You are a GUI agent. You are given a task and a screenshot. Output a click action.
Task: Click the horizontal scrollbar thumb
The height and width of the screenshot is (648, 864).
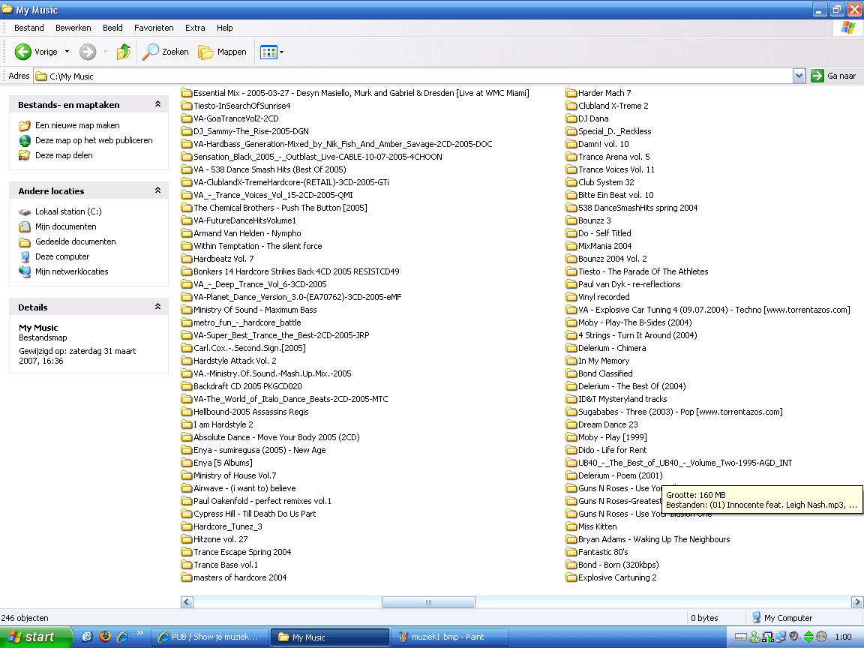429,602
